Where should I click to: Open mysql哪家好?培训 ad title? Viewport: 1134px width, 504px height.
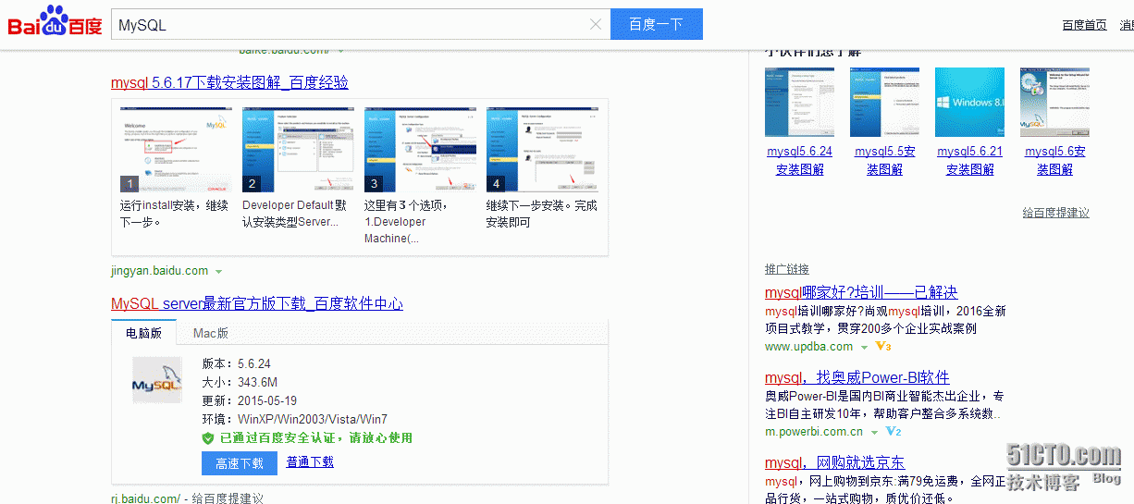coord(861,293)
